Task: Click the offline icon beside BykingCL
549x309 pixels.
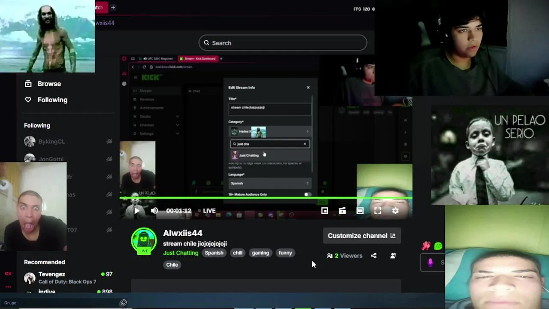Action: 109,141
